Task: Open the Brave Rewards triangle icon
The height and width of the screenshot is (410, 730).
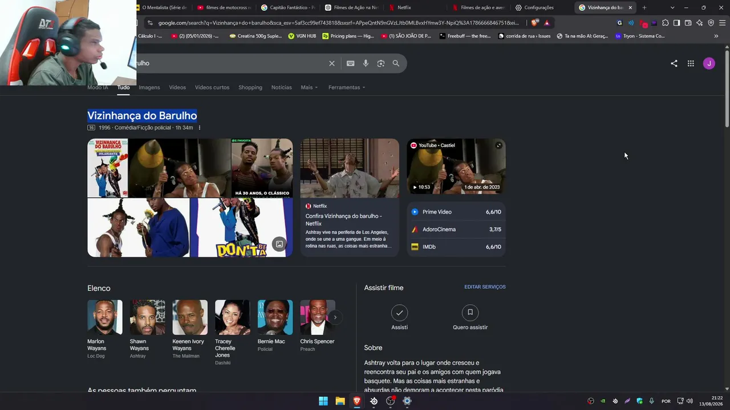Action: pyautogui.click(x=547, y=23)
